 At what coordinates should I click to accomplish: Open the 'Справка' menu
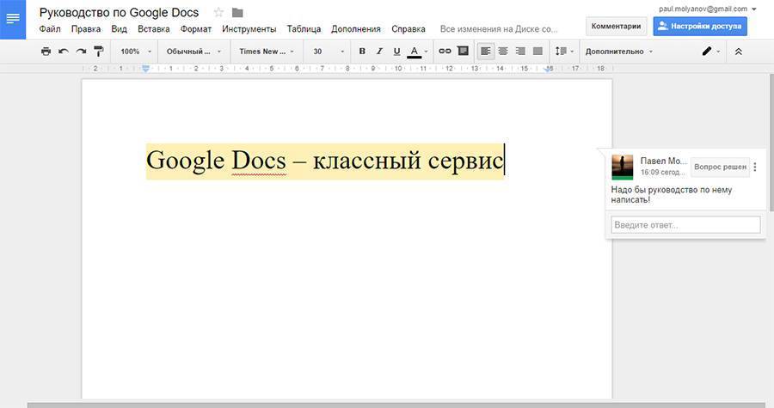click(408, 29)
